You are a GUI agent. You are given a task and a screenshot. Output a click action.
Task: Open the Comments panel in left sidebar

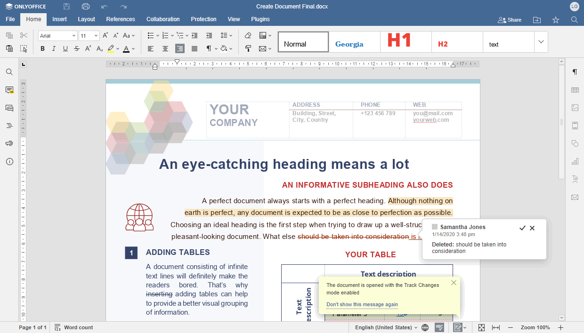(9, 90)
